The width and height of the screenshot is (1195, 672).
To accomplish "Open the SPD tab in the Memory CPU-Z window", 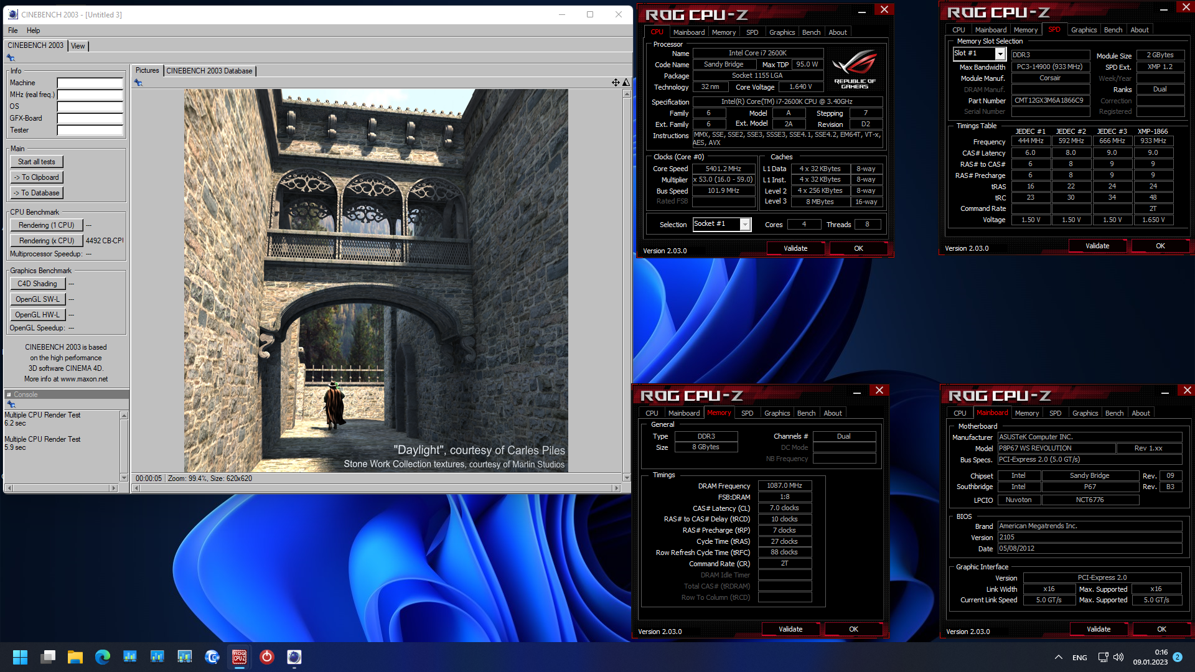I will pos(747,413).
